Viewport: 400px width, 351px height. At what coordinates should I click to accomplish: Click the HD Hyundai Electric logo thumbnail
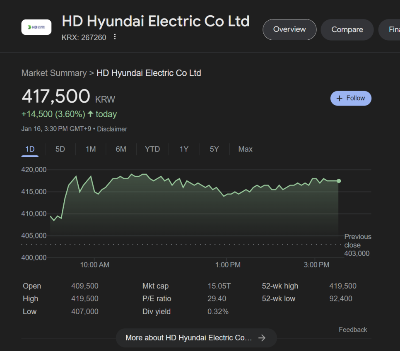[x=36, y=27]
